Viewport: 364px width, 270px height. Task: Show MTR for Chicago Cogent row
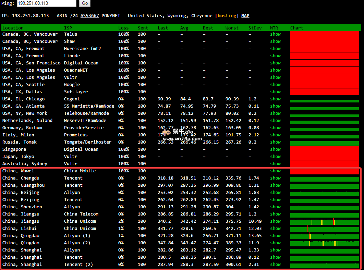click(275, 99)
